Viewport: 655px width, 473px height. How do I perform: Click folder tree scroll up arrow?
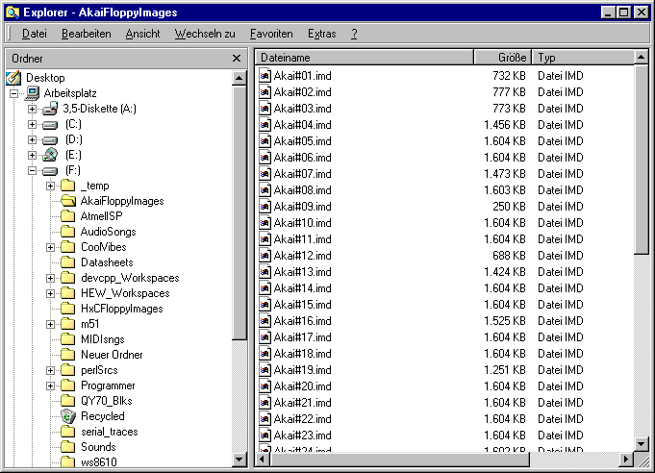(239, 78)
